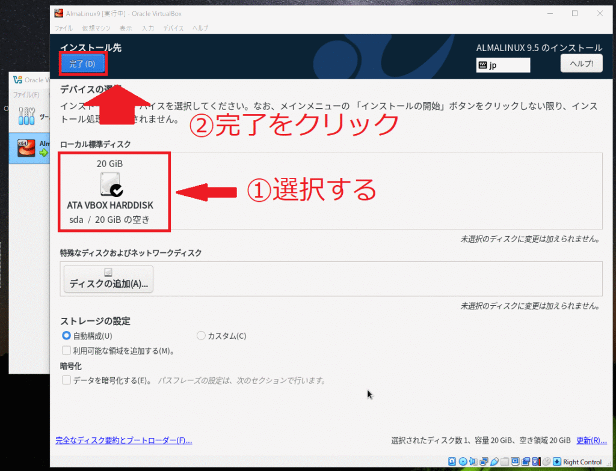This screenshot has width=616, height=471.
Task: Open the 完全なディスク要約とブートローダー(F)... link
Action: [124, 440]
